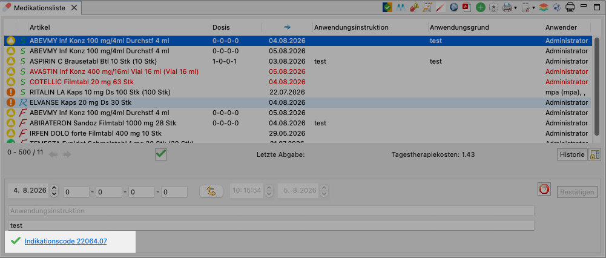
Task: Click the fourth dose field
Action: click(174, 192)
